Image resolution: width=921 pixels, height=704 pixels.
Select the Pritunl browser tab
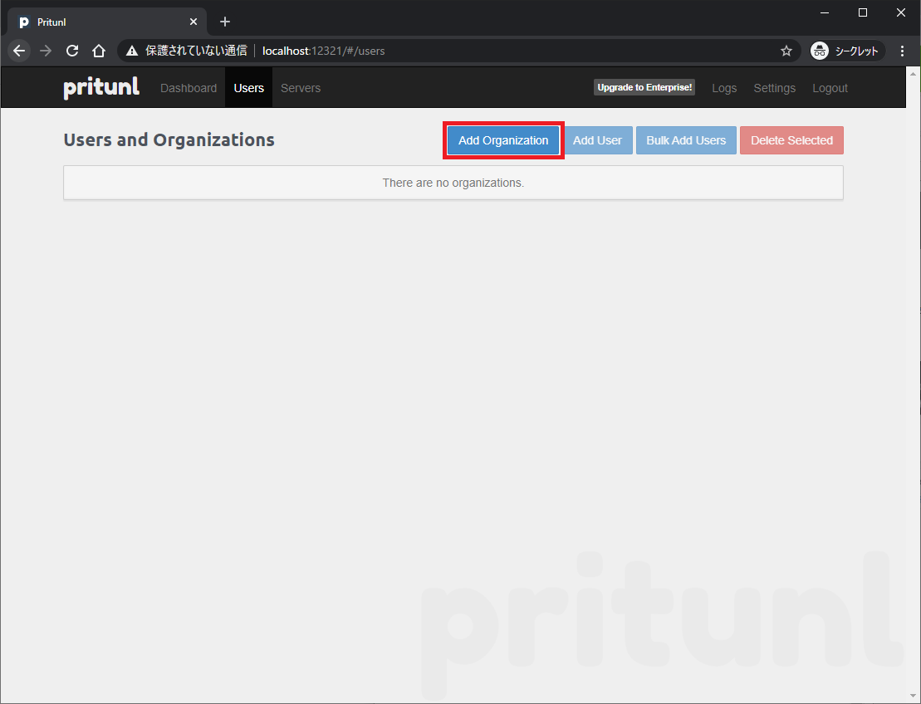(x=107, y=22)
